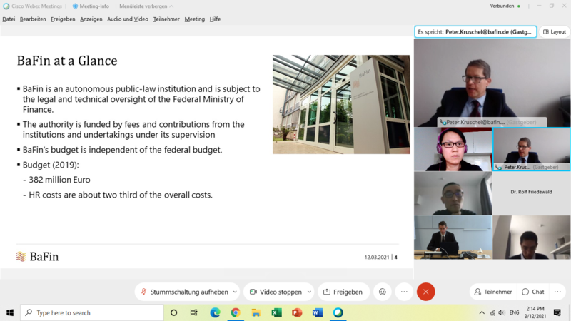Click the Windows Start button
This screenshot has height=321, width=571.
tap(10, 312)
